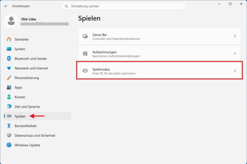
Task: Open the System settings section
Action: tap(37, 49)
